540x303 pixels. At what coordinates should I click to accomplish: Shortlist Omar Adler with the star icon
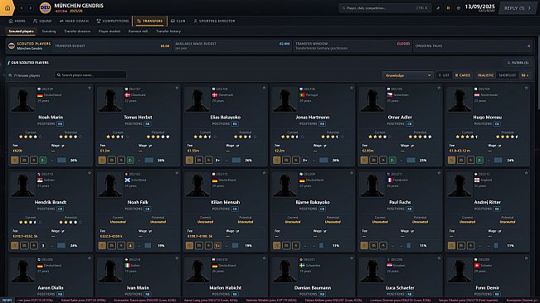point(439,88)
